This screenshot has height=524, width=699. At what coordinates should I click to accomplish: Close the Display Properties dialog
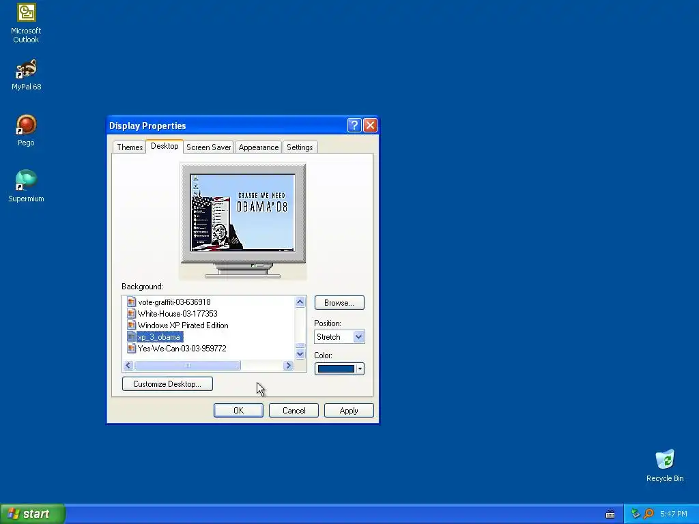click(x=370, y=126)
